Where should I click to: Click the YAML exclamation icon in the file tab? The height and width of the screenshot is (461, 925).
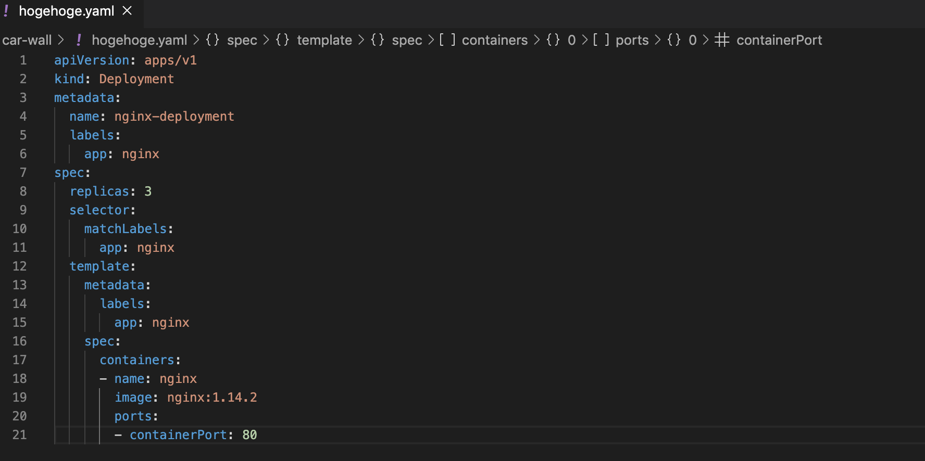pyautogui.click(x=6, y=11)
